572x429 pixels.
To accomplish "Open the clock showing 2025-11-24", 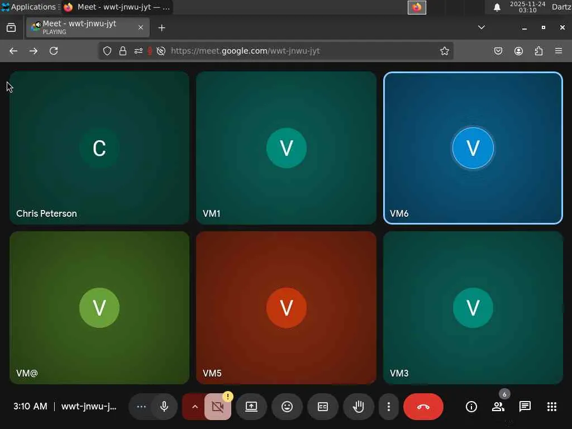I will coord(527,7).
